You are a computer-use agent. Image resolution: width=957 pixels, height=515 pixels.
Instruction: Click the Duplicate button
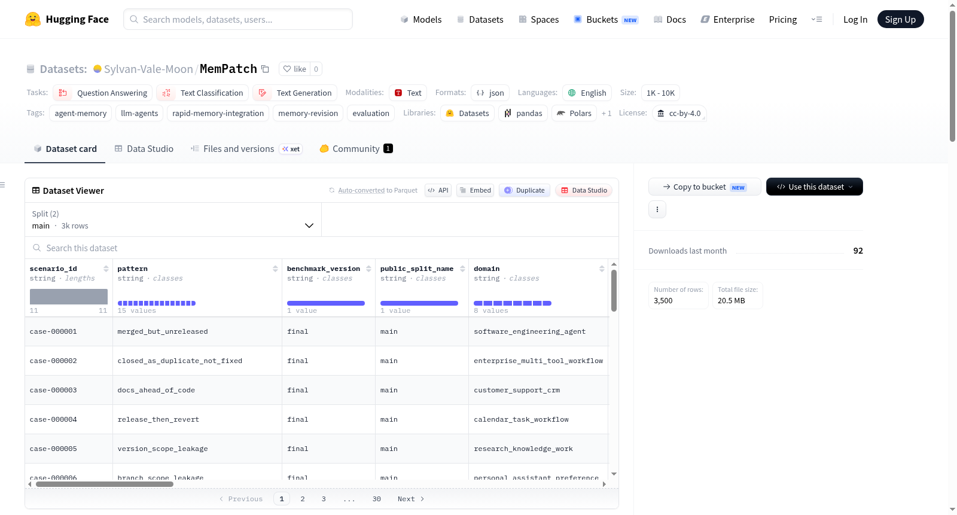tap(525, 190)
